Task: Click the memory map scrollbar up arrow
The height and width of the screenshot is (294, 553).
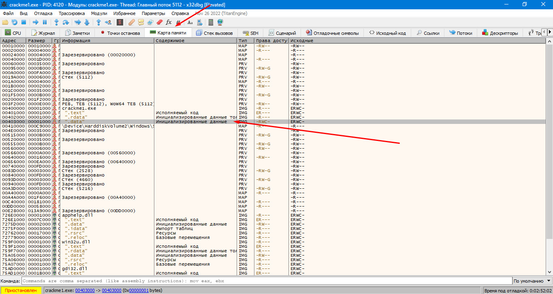Action: (549, 41)
